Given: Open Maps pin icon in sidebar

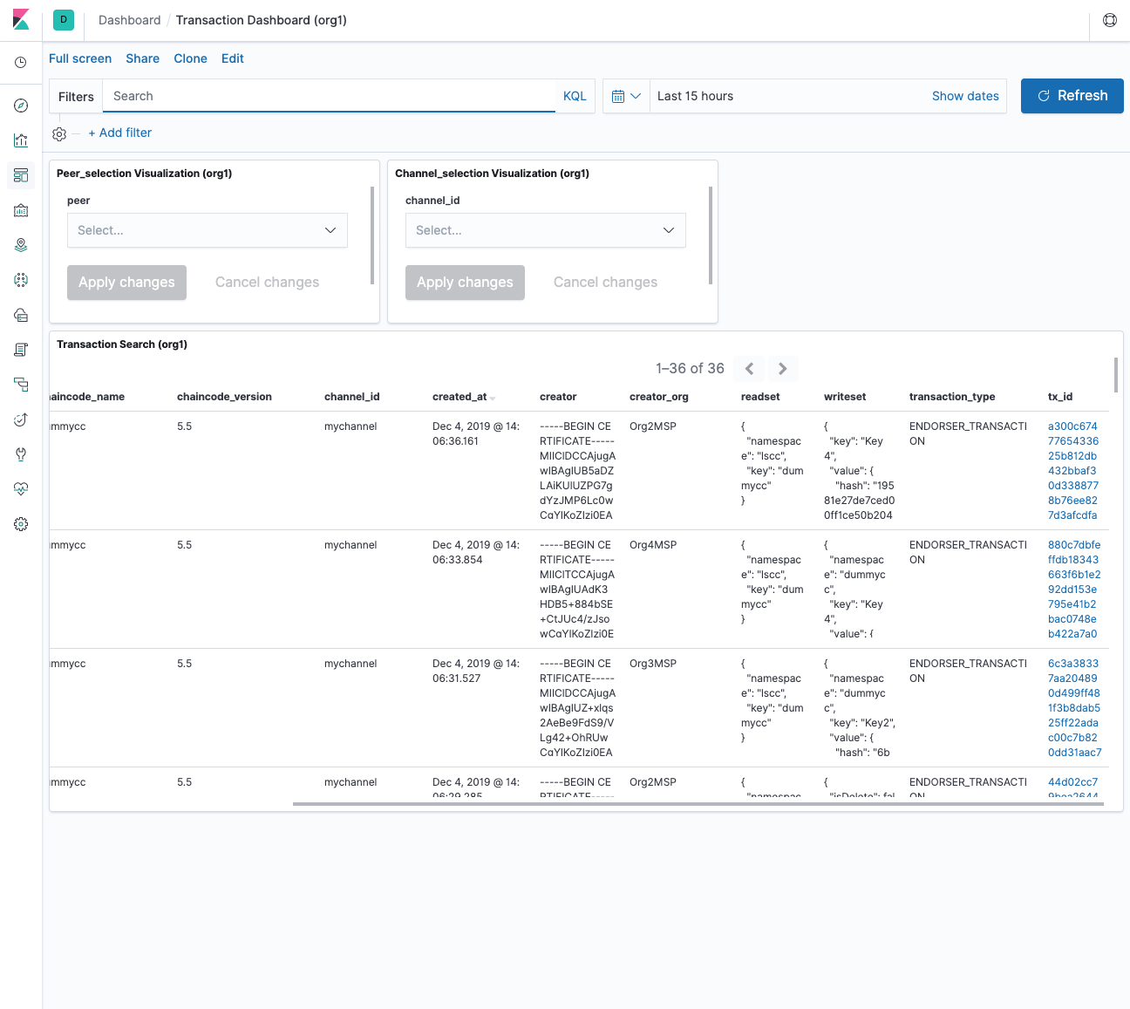Looking at the screenshot, I should 21,245.
